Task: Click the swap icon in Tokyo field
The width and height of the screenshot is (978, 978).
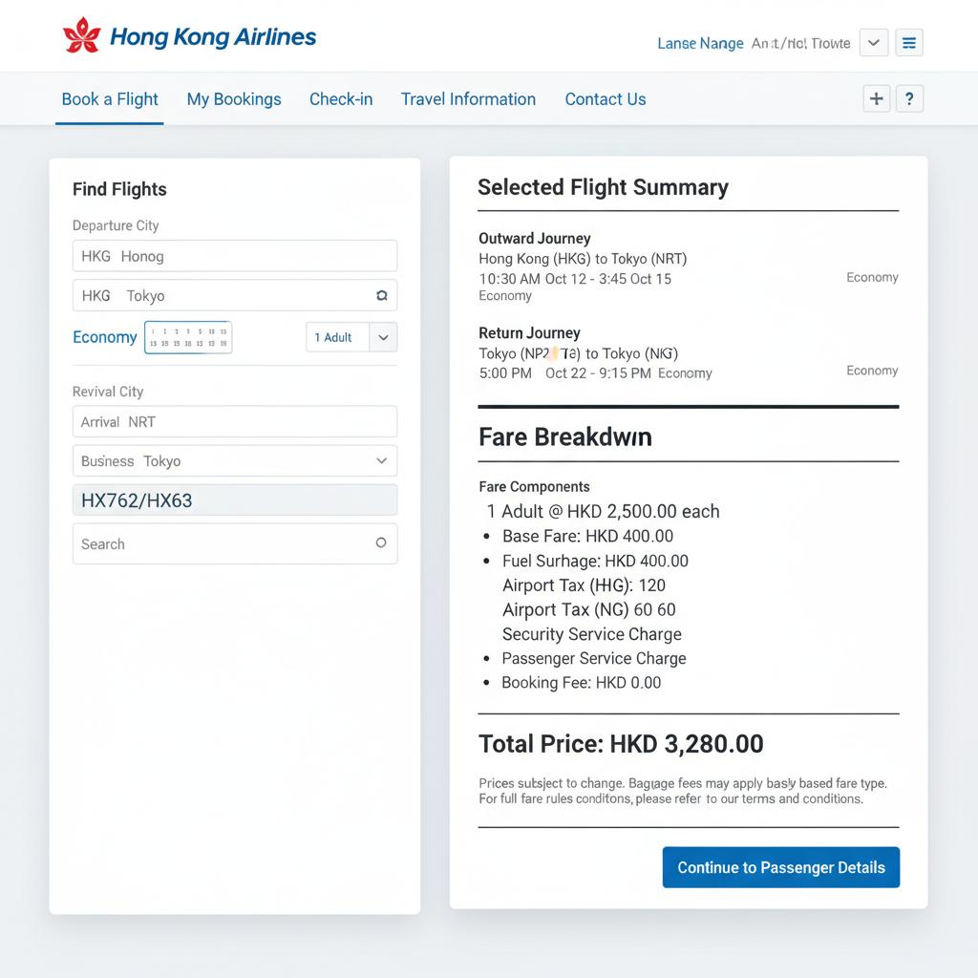Action: click(x=381, y=296)
